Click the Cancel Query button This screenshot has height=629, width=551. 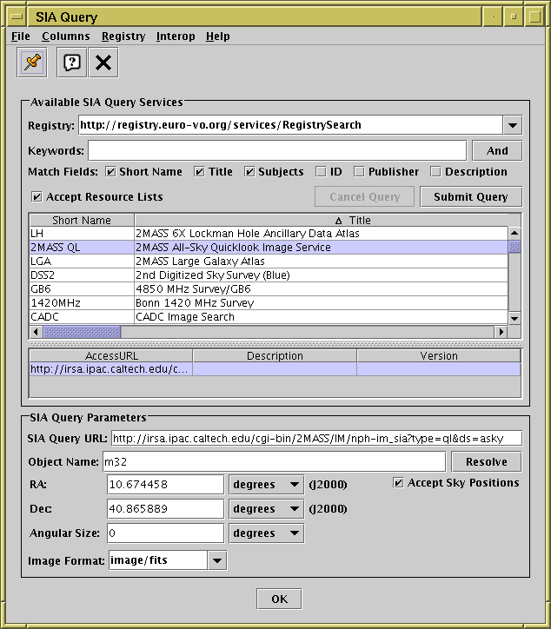[x=364, y=196]
